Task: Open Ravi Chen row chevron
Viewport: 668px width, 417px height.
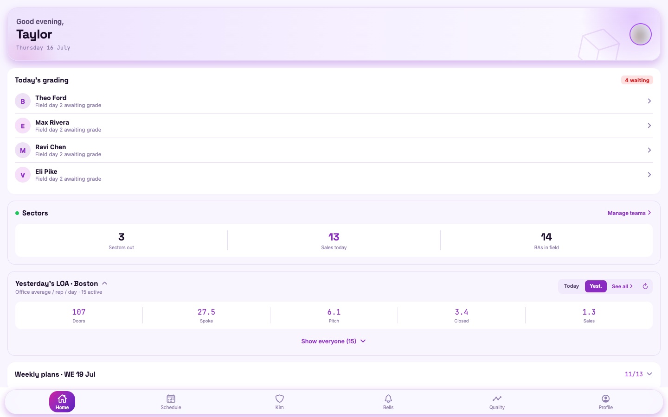Action: pyautogui.click(x=649, y=150)
